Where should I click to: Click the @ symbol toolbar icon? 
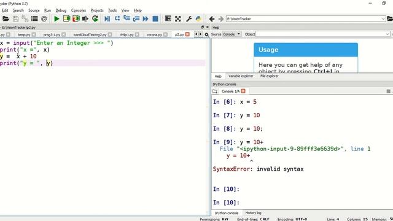pyautogui.click(x=44, y=19)
